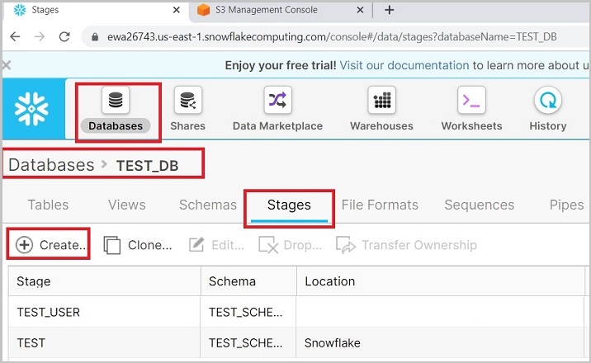
Task: Open the History icon
Action: 547,101
